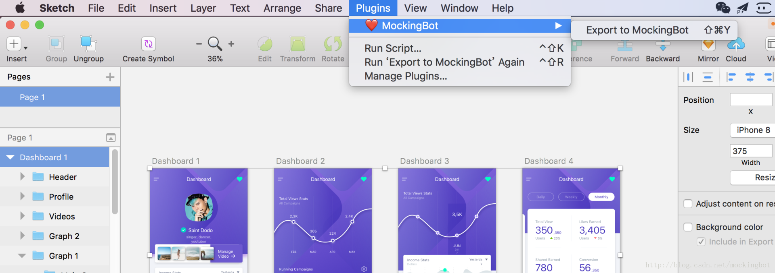Select Run 'Export to MockingBot' Again
The image size is (775, 273).
point(460,62)
